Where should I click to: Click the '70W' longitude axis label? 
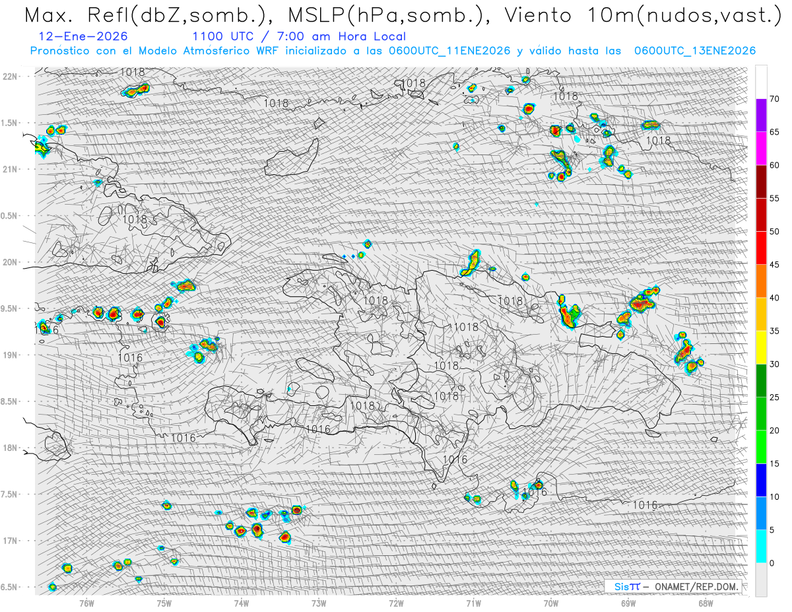[550, 603]
